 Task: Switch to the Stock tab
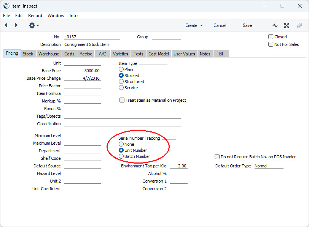[x=28, y=54]
